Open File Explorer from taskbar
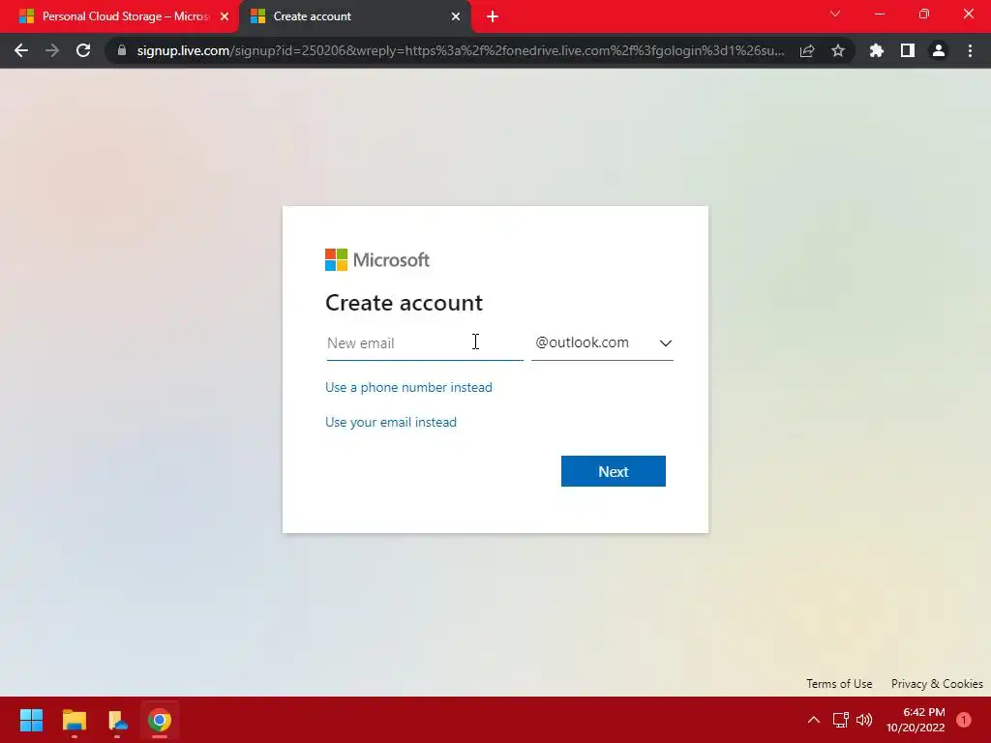991x743 pixels. (x=74, y=720)
